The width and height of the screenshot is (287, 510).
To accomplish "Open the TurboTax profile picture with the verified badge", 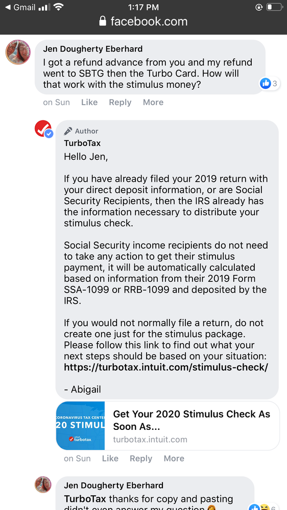I will [43, 129].
